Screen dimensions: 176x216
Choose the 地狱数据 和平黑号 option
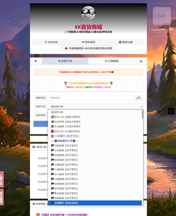tap(95, 184)
